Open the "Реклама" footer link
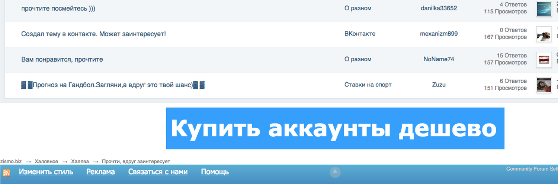The width and height of the screenshot is (558, 184). coord(100,172)
